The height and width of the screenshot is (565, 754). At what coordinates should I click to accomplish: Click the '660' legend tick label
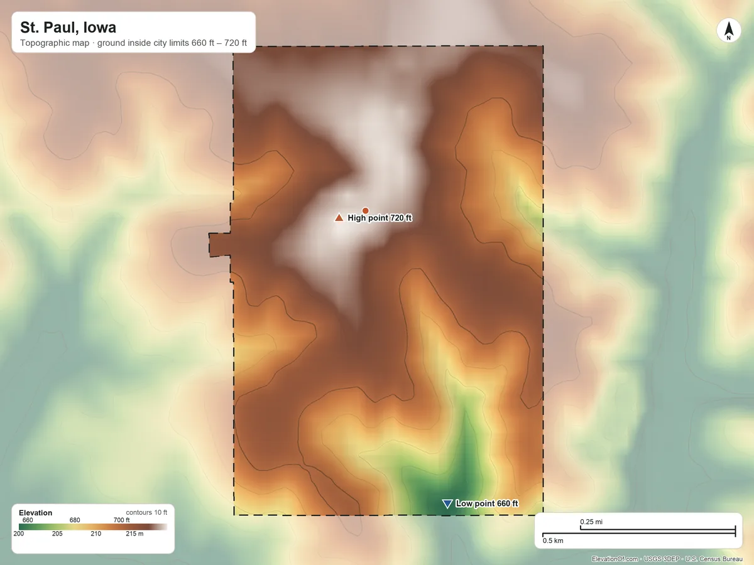[28, 520]
